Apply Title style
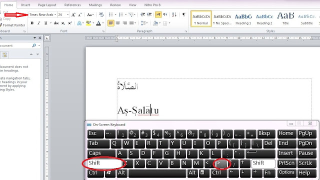The width and height of the screenshot is (320, 180). (285, 19)
